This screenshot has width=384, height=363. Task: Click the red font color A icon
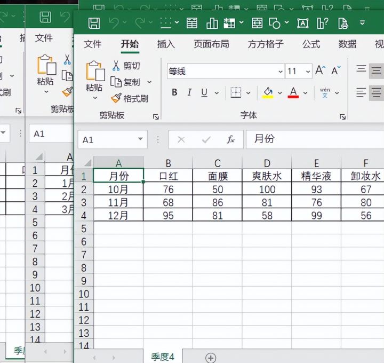point(293,93)
